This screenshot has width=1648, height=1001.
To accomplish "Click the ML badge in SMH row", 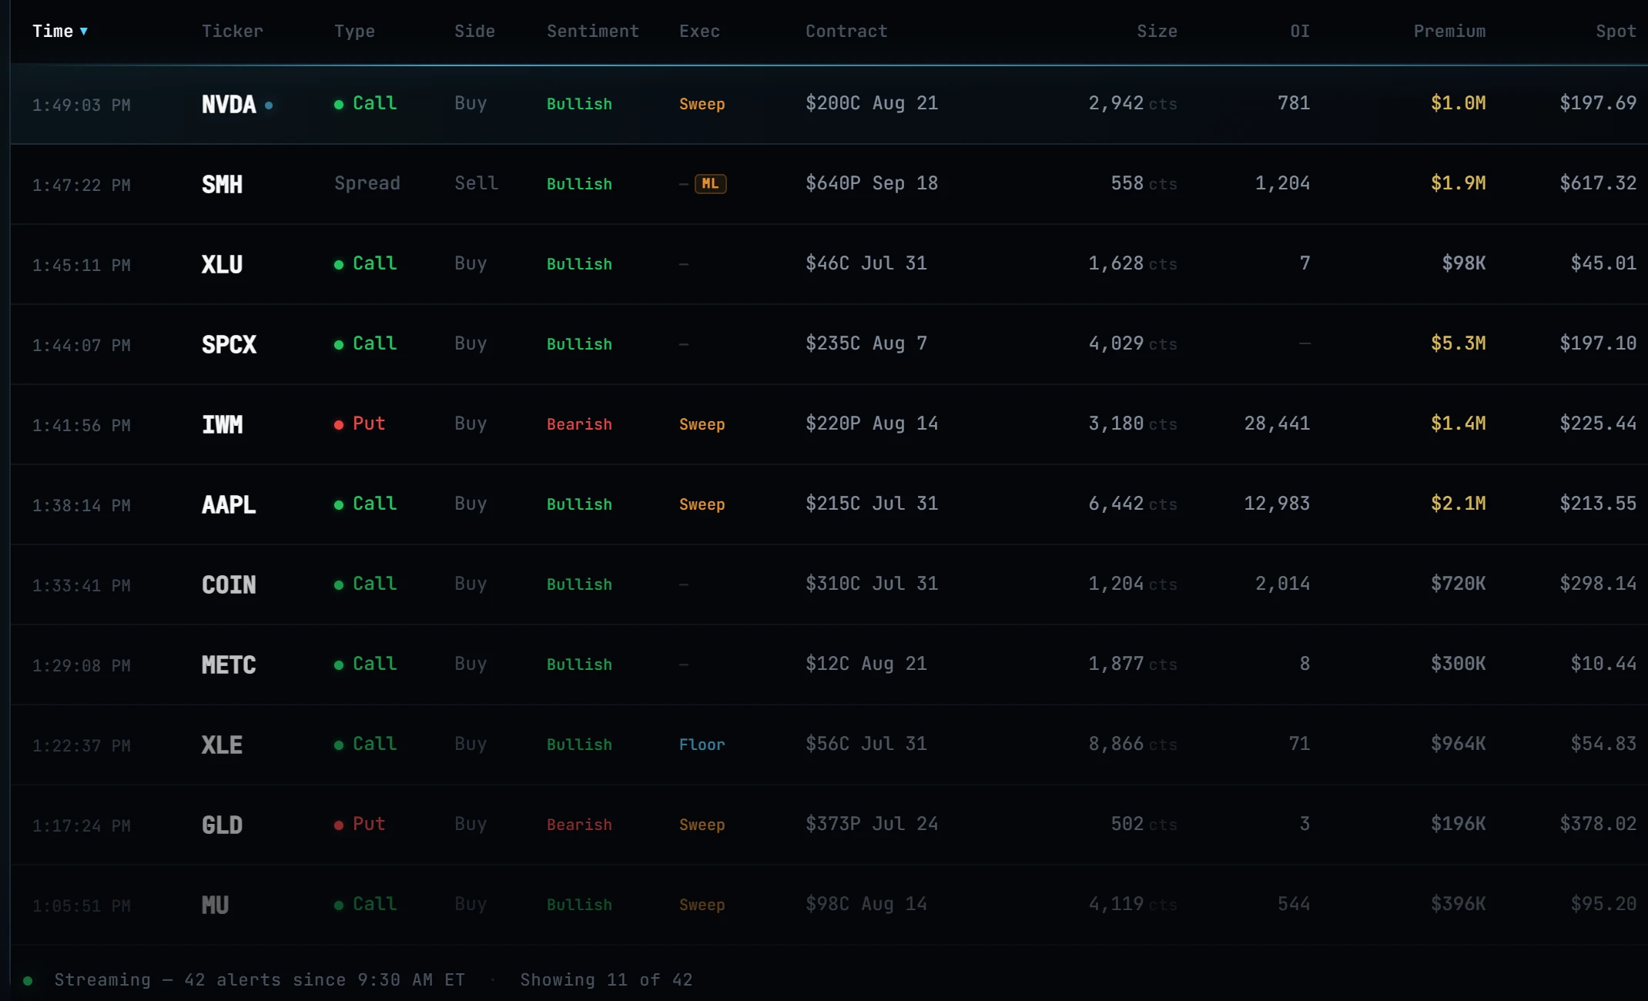I will (x=710, y=184).
